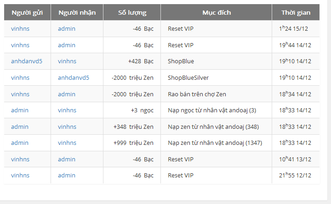This screenshot has height=204, width=331.
Task: Open vinhns sender in 19h44 14/12 row
Action: click(20, 45)
